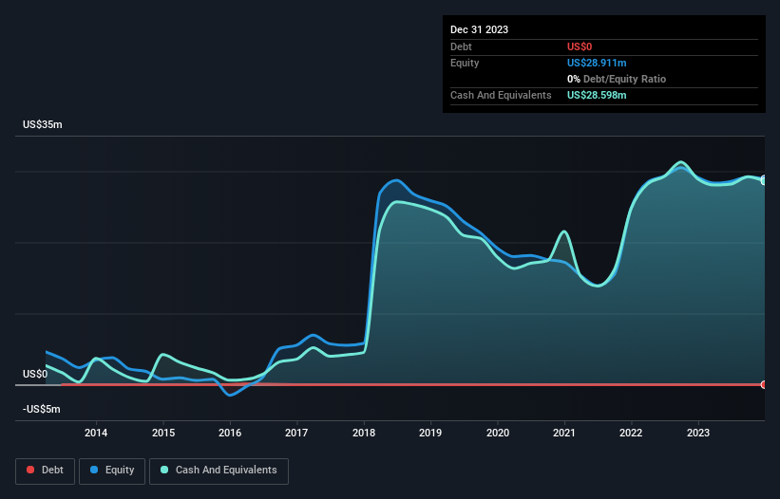780x499 pixels.
Task: Click the -US$5m y-axis label
Action: click(x=41, y=409)
